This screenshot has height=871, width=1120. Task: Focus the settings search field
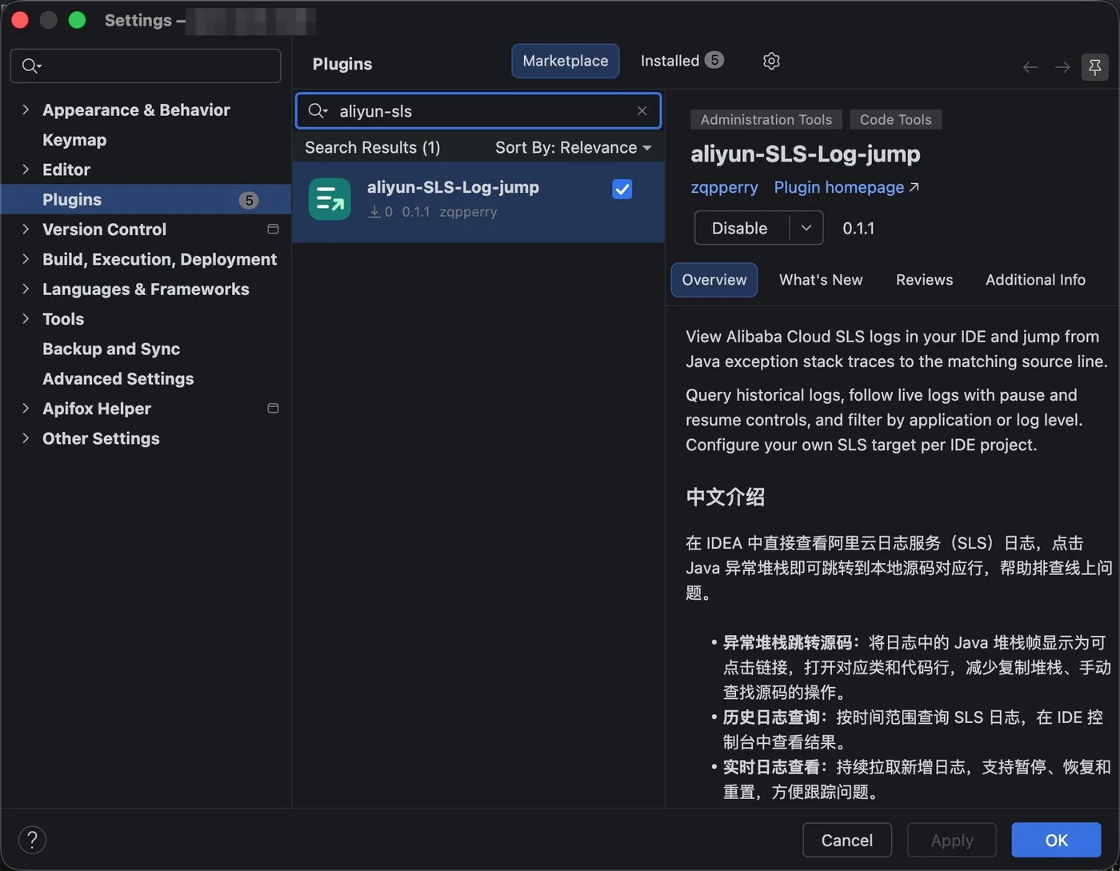pyautogui.click(x=146, y=66)
